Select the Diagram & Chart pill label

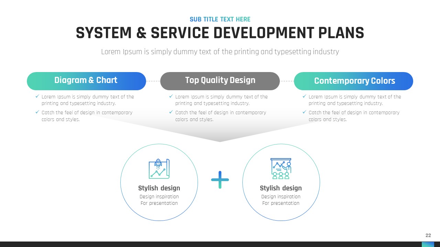(x=86, y=81)
